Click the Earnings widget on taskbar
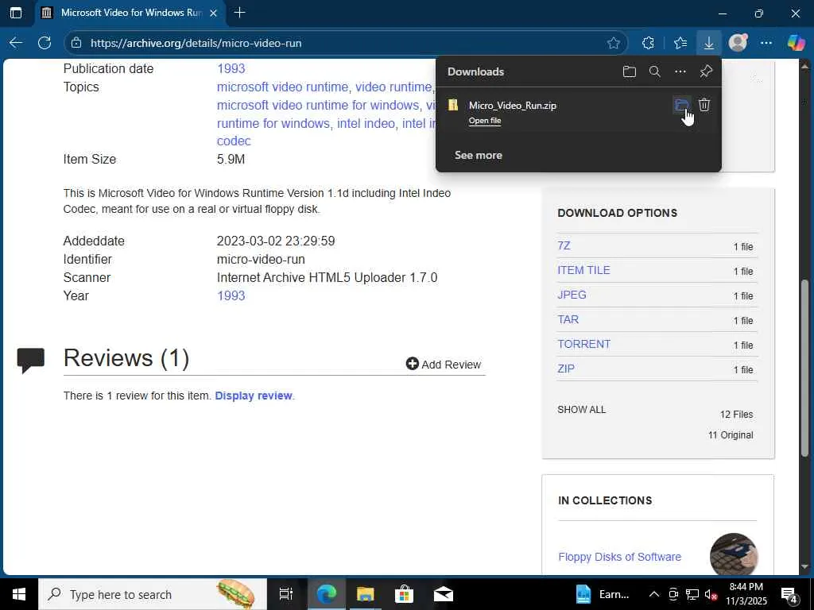Image resolution: width=814 pixels, height=610 pixels. (x=603, y=594)
